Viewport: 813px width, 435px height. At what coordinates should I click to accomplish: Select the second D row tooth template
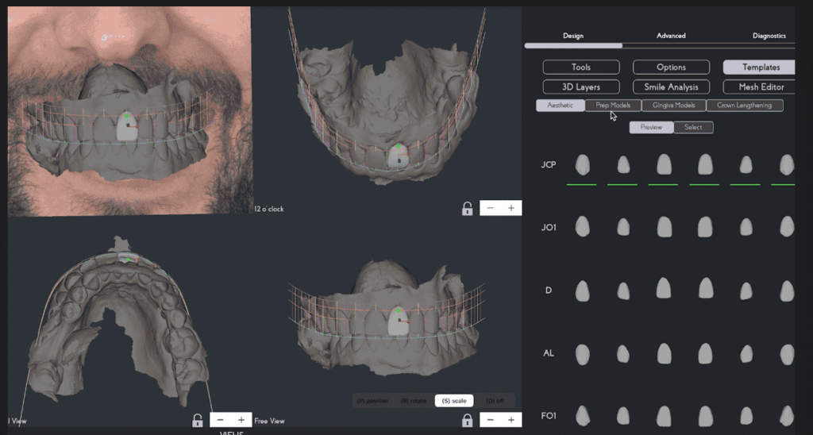623,290
